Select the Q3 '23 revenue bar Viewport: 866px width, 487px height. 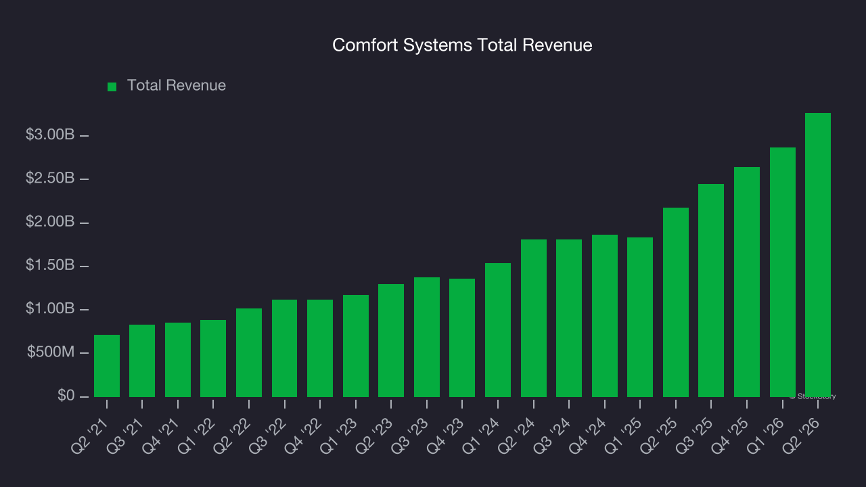[x=427, y=338]
